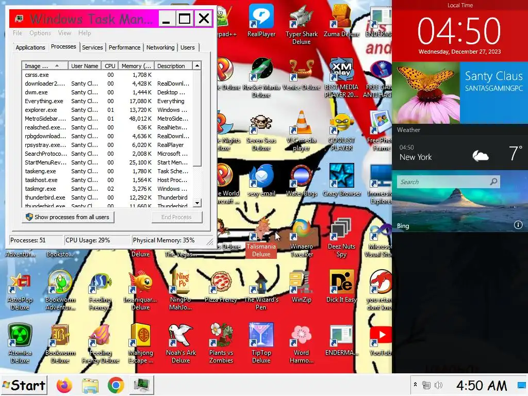Click the End Process button
Screen dimensions: 528x396
(176, 217)
